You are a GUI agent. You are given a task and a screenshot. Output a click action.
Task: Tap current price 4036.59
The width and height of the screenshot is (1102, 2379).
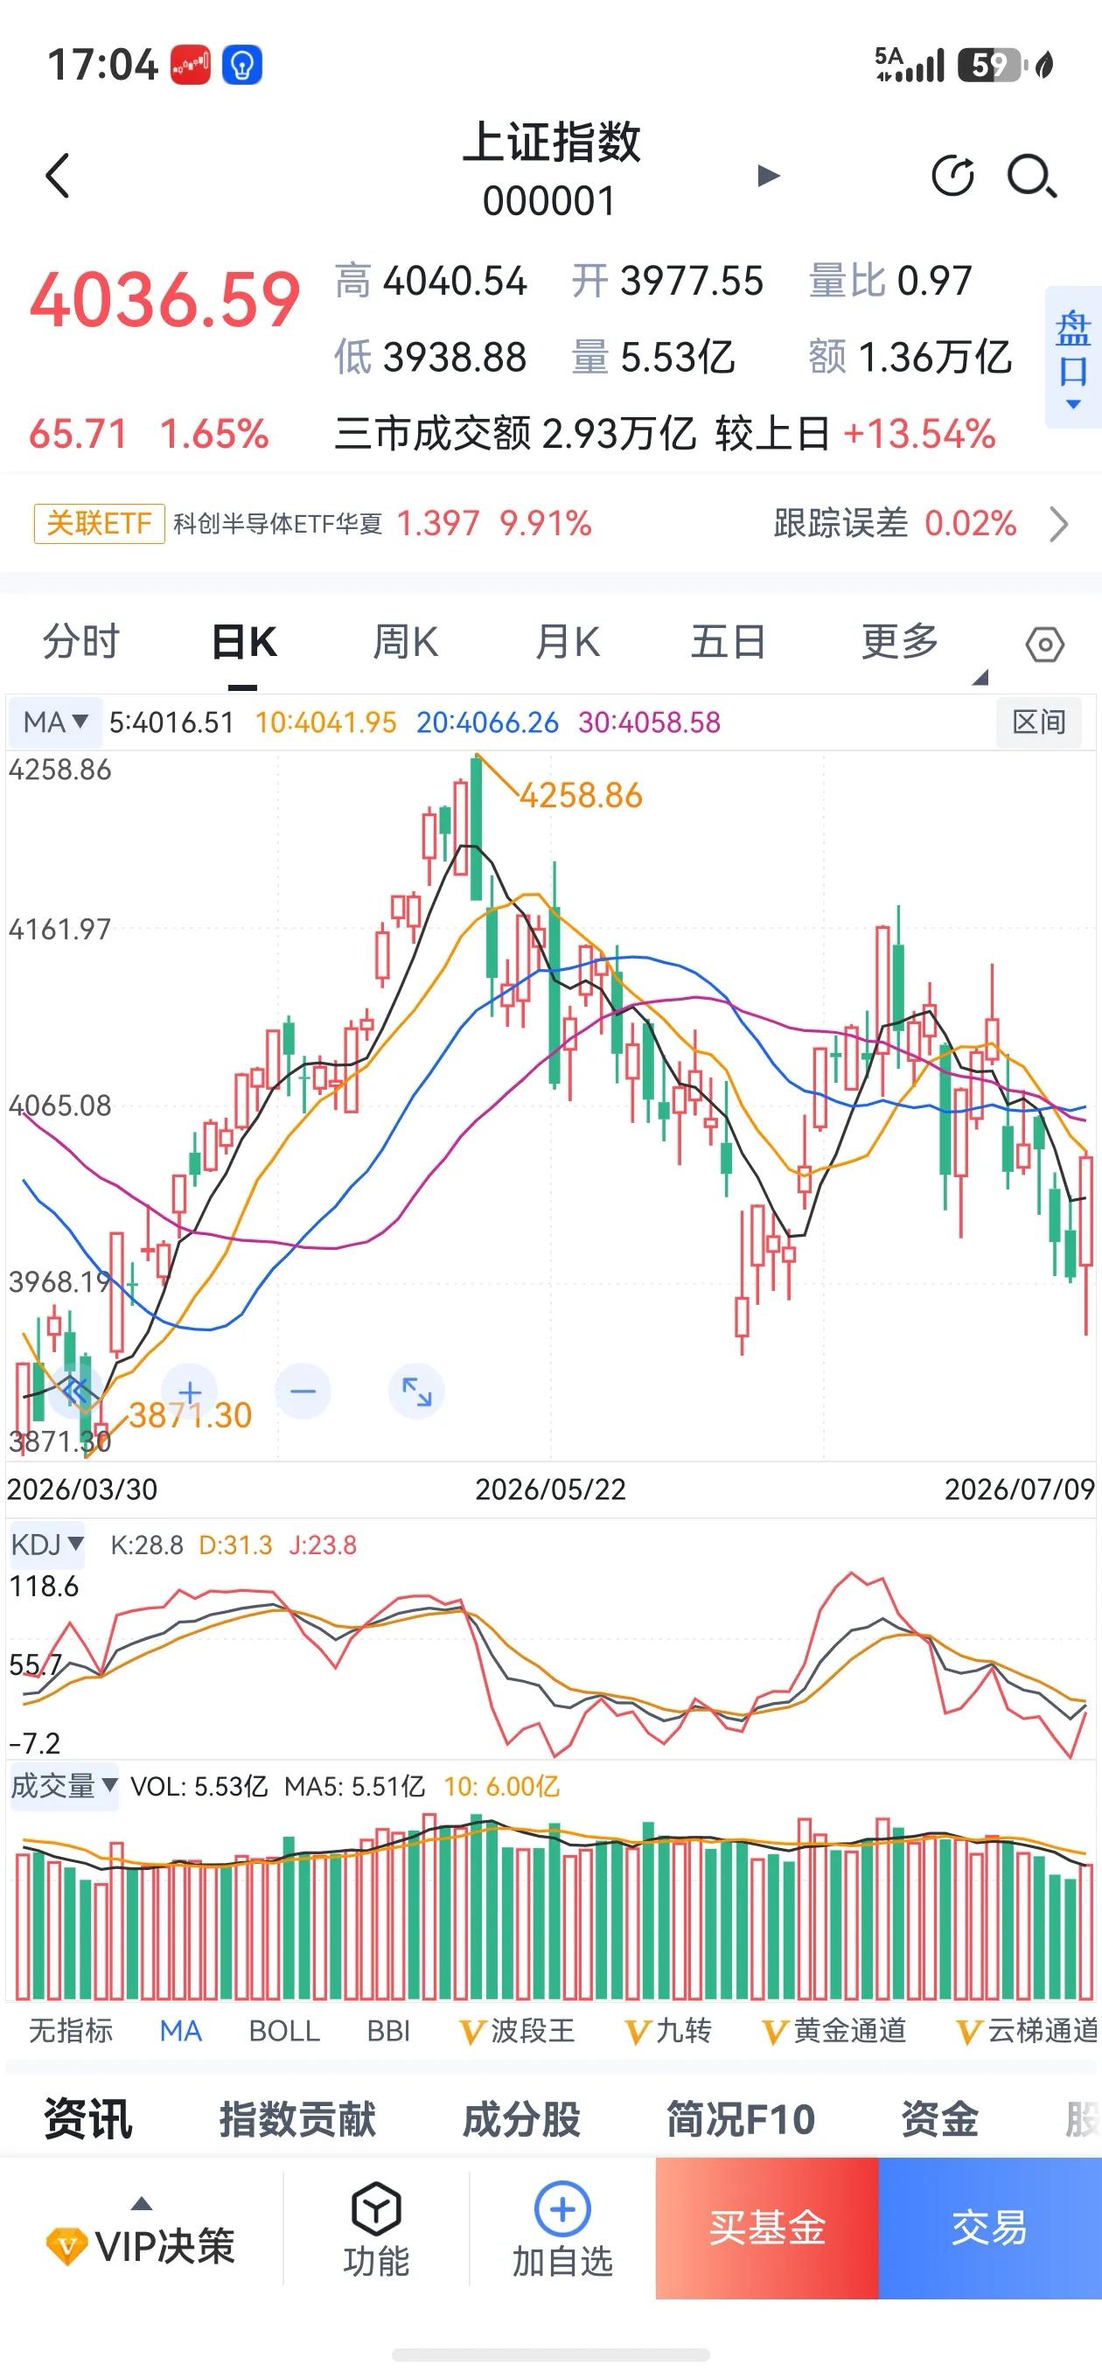coord(165,300)
